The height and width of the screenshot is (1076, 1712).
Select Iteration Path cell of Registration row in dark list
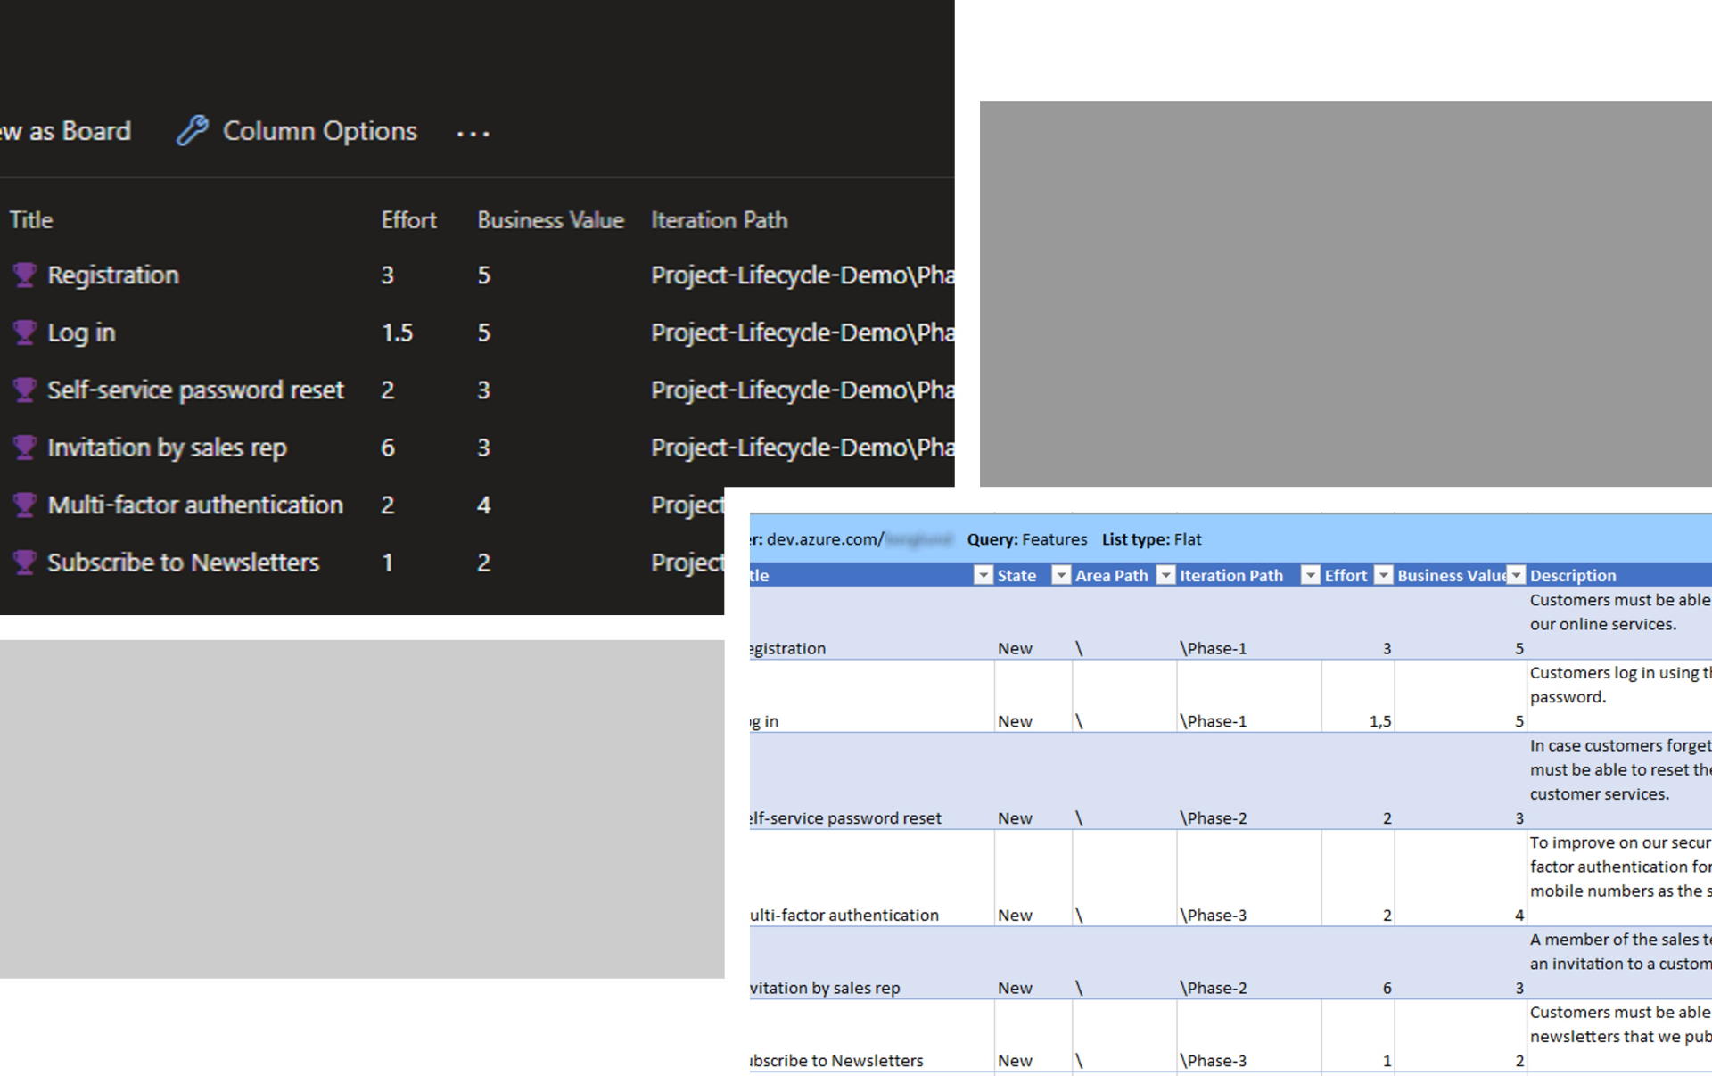(802, 275)
